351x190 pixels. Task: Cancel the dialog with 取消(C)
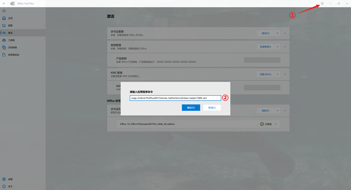pos(212,108)
